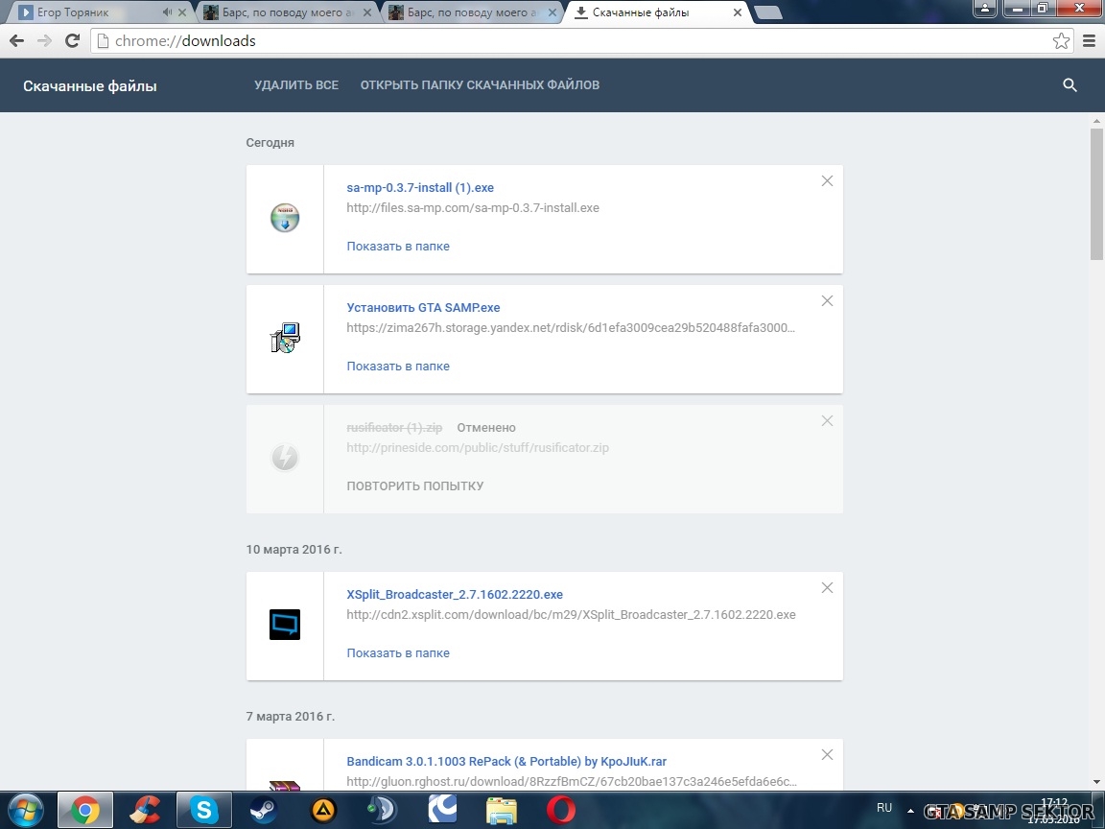This screenshot has width=1105, height=829.
Task: Click the Chrome icon in the taskbar
Action: point(84,810)
